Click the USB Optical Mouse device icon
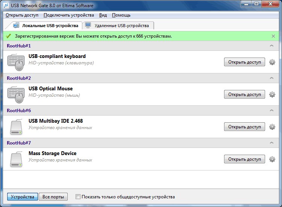The height and width of the screenshot is (207, 282). pyautogui.click(x=16, y=94)
